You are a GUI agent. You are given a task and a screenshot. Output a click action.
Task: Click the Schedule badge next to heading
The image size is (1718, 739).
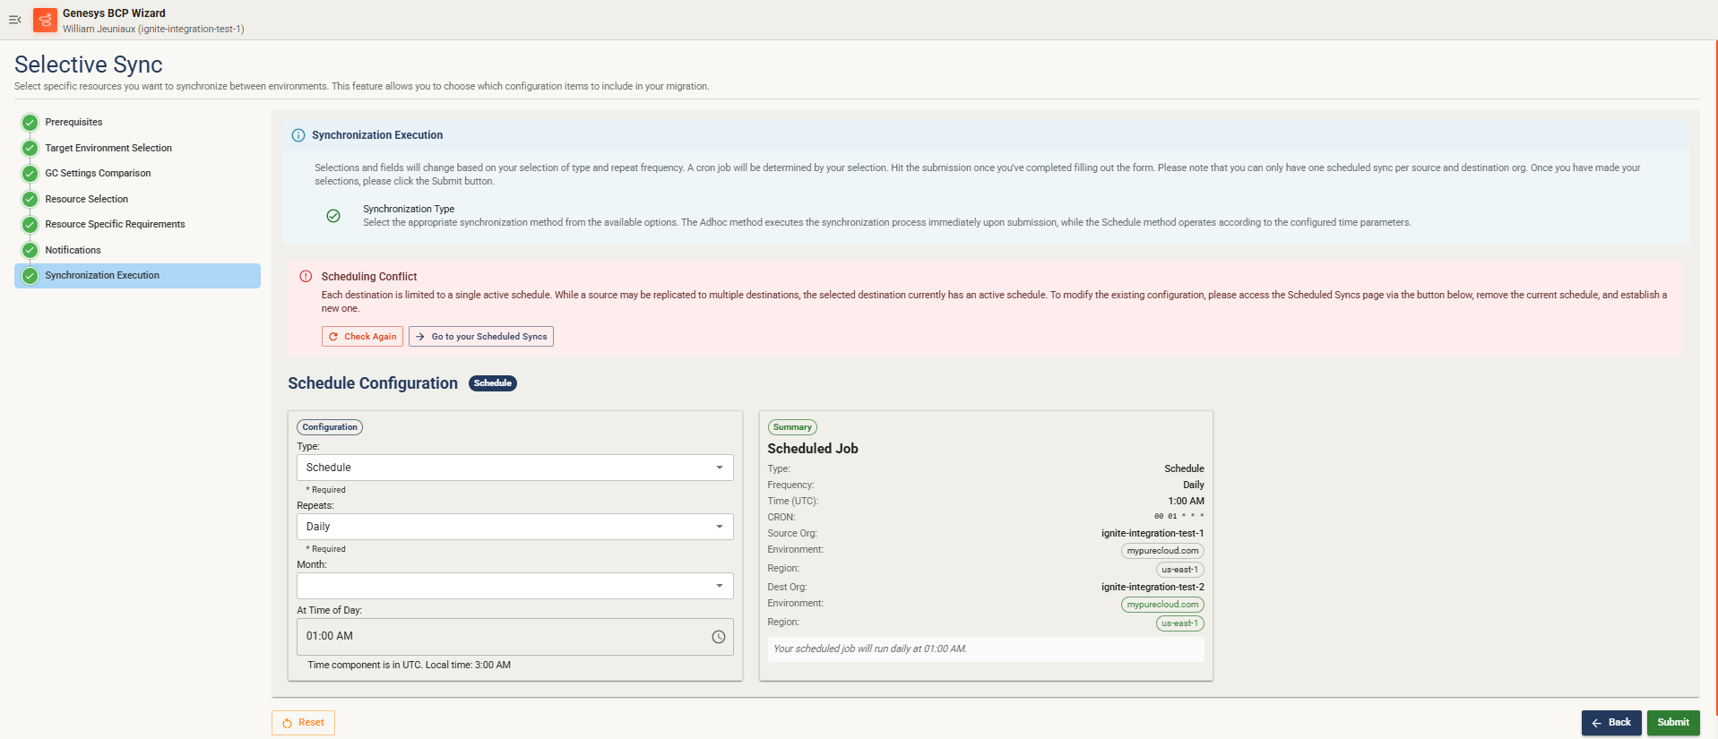[493, 383]
